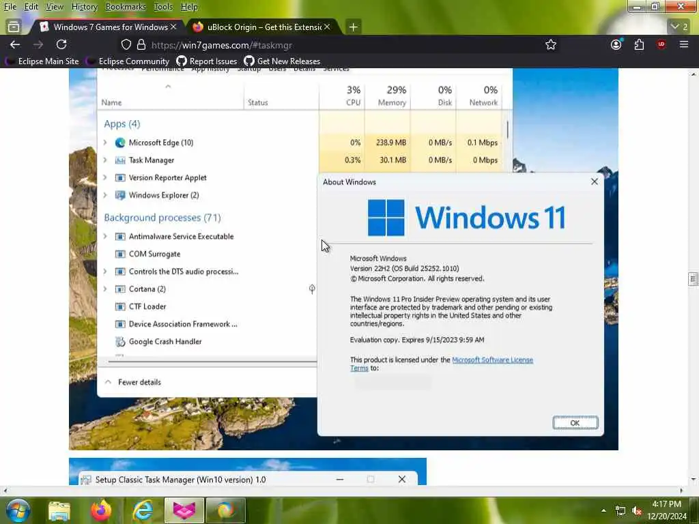Open Windows Explorer folder on taskbar

(x=59, y=511)
